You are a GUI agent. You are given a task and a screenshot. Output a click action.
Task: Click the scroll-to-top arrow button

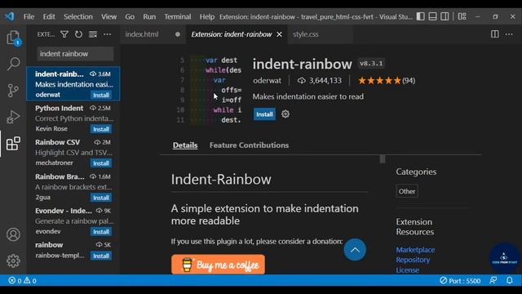coord(355,250)
